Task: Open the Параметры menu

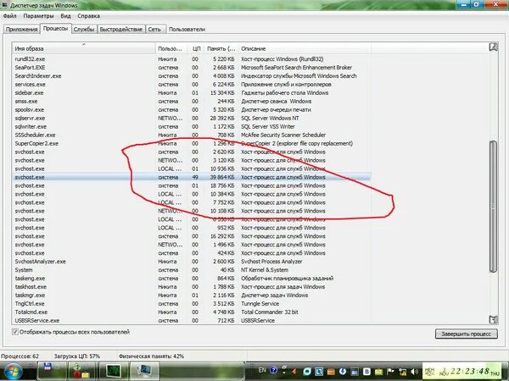Action: click(x=38, y=16)
